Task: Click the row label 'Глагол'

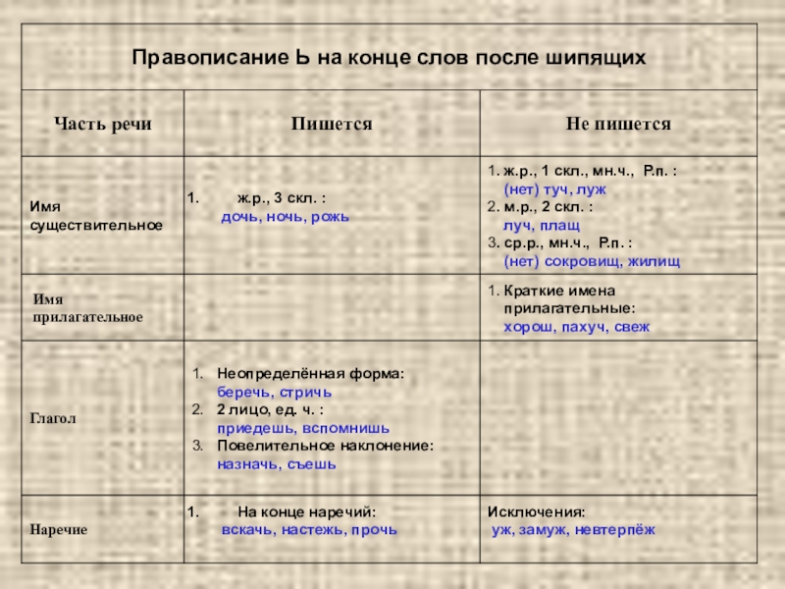Action: coord(53,418)
